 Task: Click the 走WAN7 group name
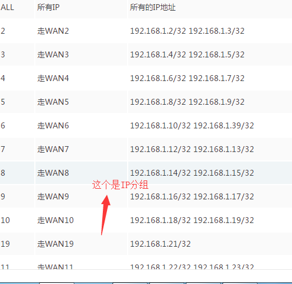pyautogui.click(x=53, y=149)
